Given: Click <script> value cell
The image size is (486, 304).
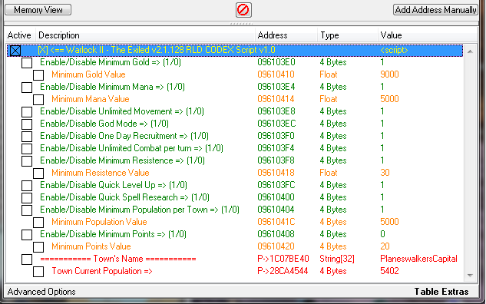Looking at the screenshot, I should (x=394, y=50).
